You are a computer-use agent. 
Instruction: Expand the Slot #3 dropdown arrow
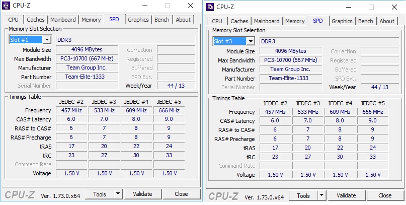[x=251, y=41]
